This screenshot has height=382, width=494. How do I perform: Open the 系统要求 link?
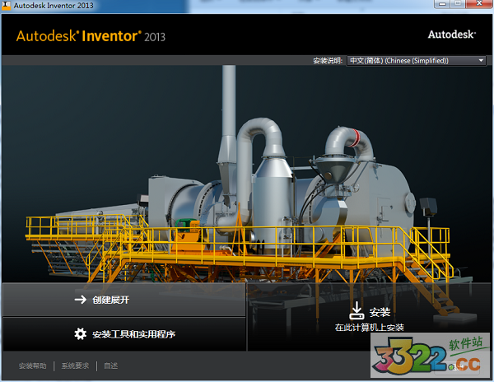[75, 366]
